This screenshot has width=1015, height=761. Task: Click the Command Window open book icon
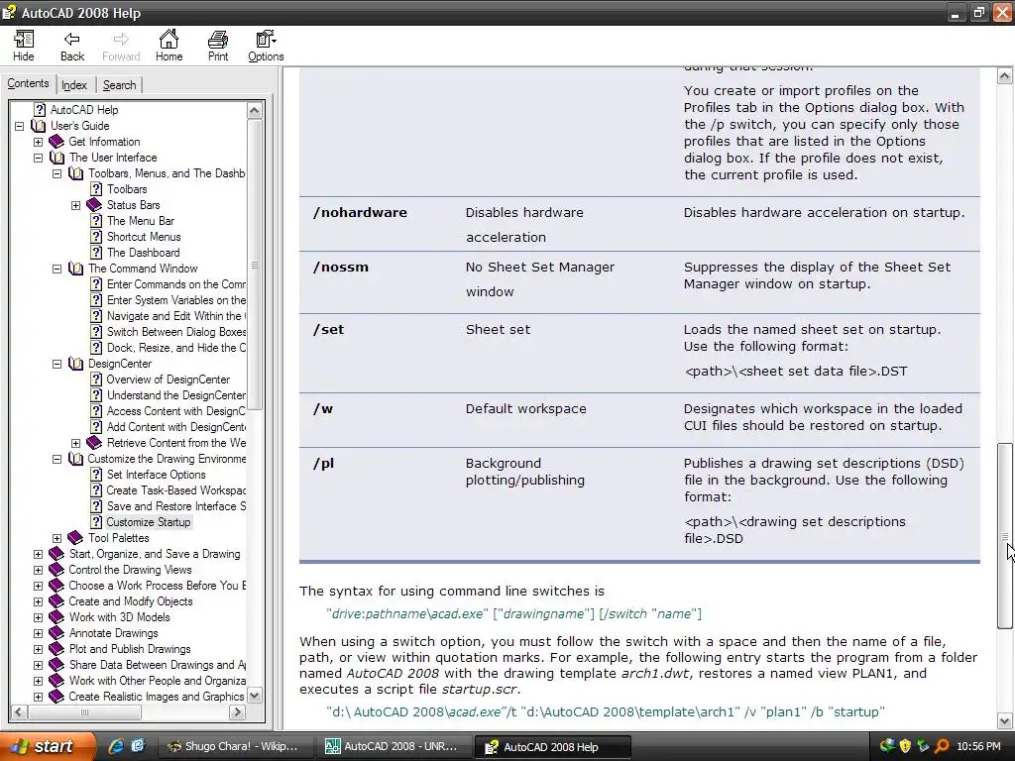(x=75, y=269)
